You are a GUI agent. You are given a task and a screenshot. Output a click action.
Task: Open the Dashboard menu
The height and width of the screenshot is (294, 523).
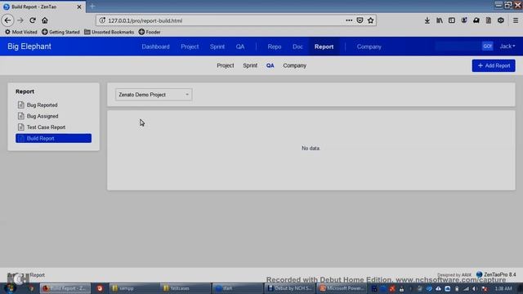click(155, 47)
